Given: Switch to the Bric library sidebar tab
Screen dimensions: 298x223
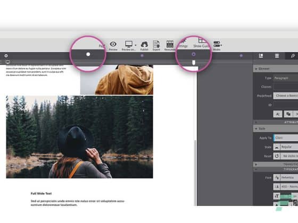Looking at the screenshot, I should (x=261, y=56).
